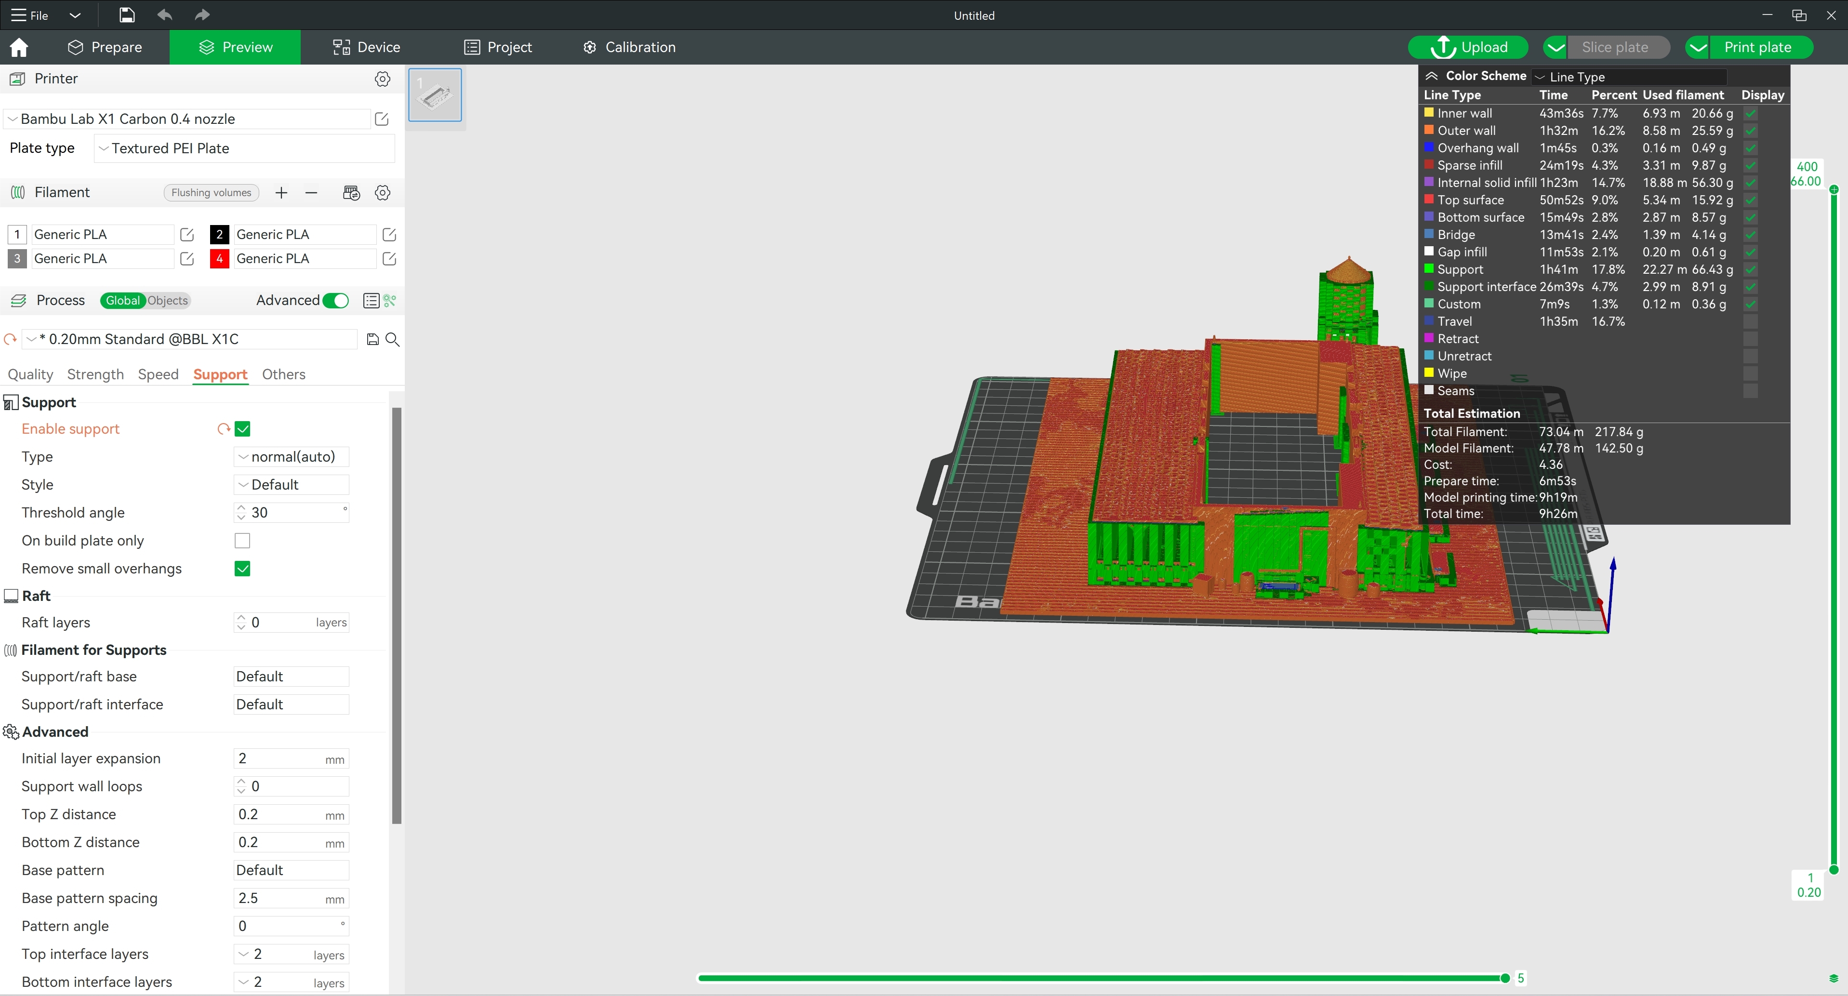Screen dimensions: 1848x996
Task: Remove a filament with the minus icon
Action: [311, 193]
